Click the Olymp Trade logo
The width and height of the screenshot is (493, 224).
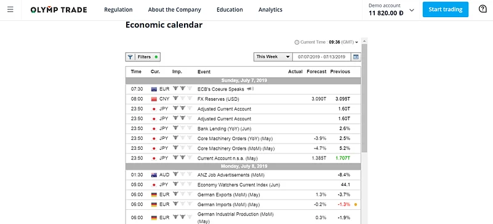click(59, 10)
